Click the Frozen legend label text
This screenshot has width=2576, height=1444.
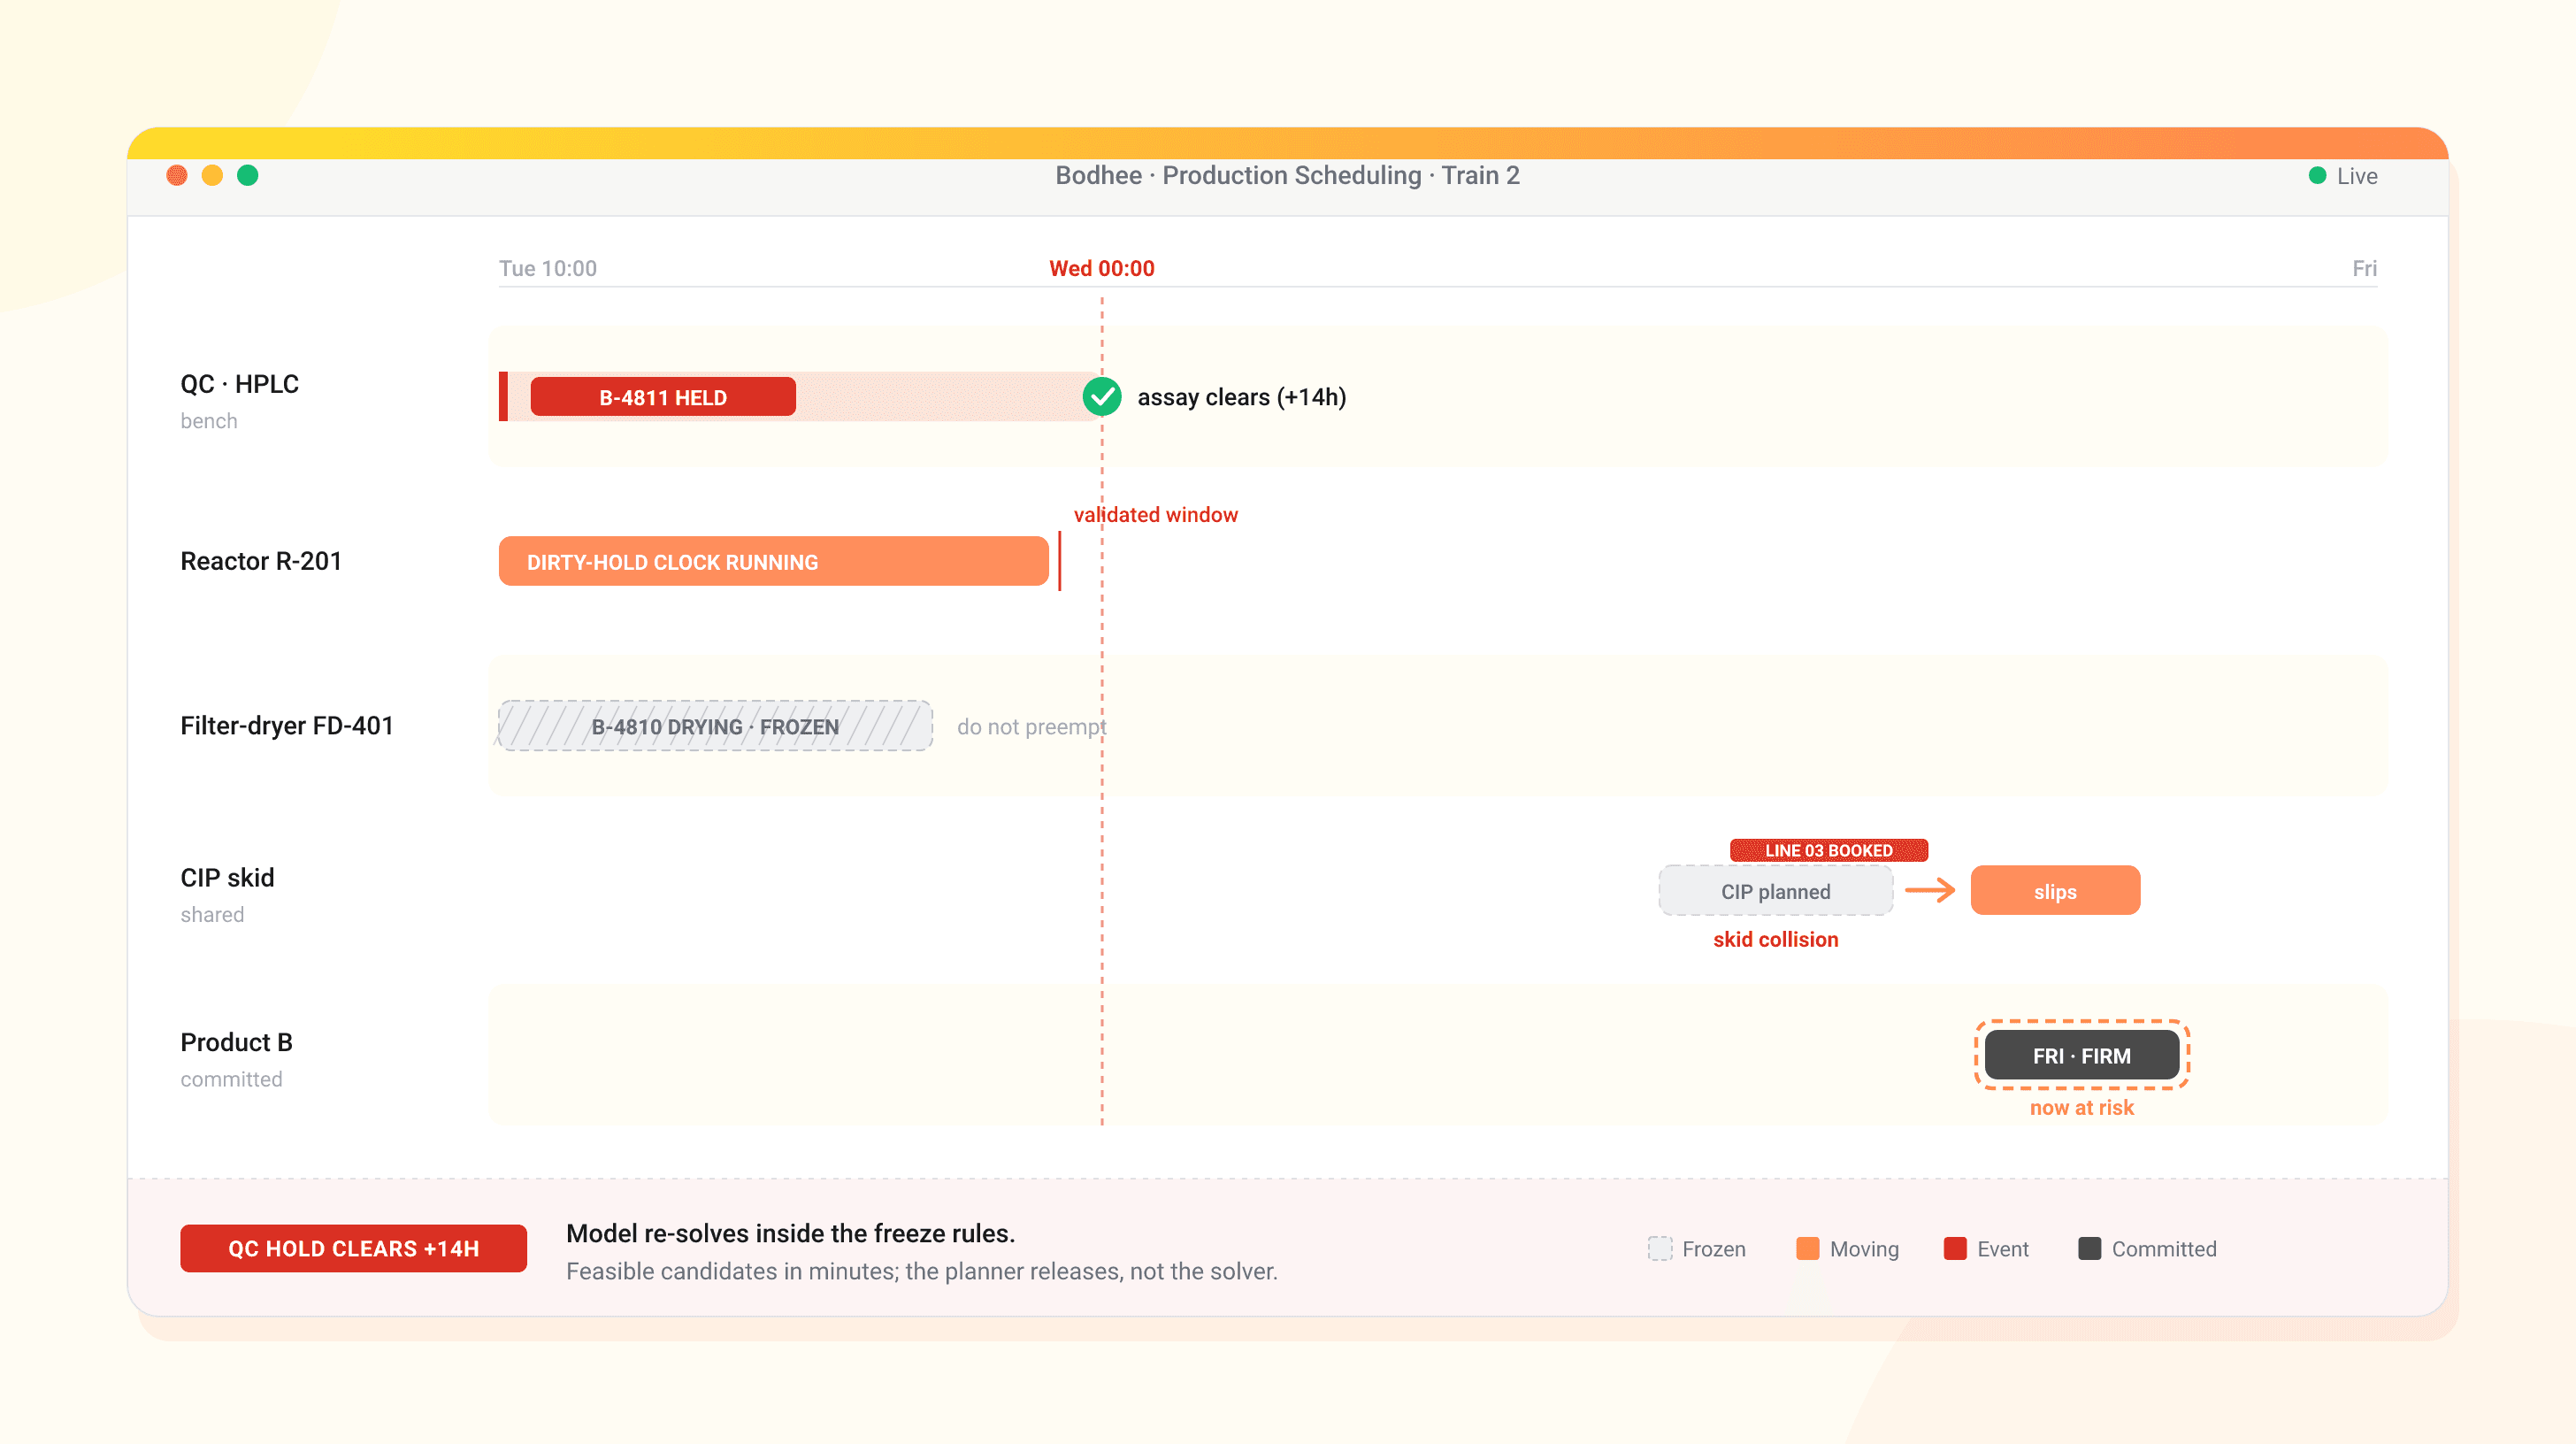click(x=1714, y=1250)
